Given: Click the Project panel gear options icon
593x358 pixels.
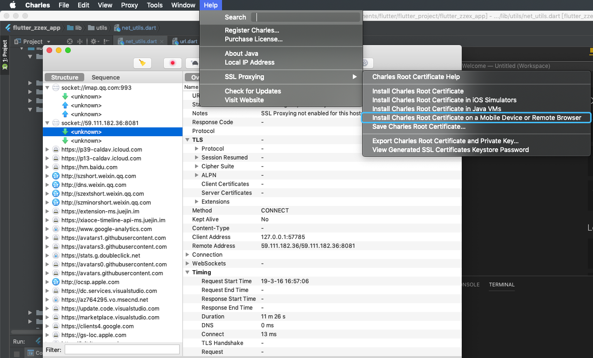Looking at the screenshot, I should (94, 41).
